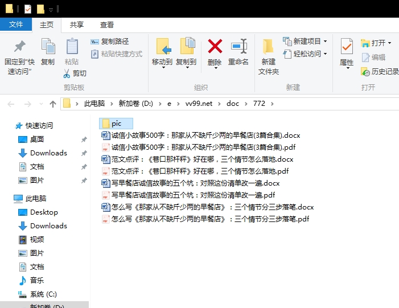Image resolution: width=399 pixels, height=308 pixels.
Task: Select 范文点评 巷口那杆秤 docx file
Action: (198, 159)
